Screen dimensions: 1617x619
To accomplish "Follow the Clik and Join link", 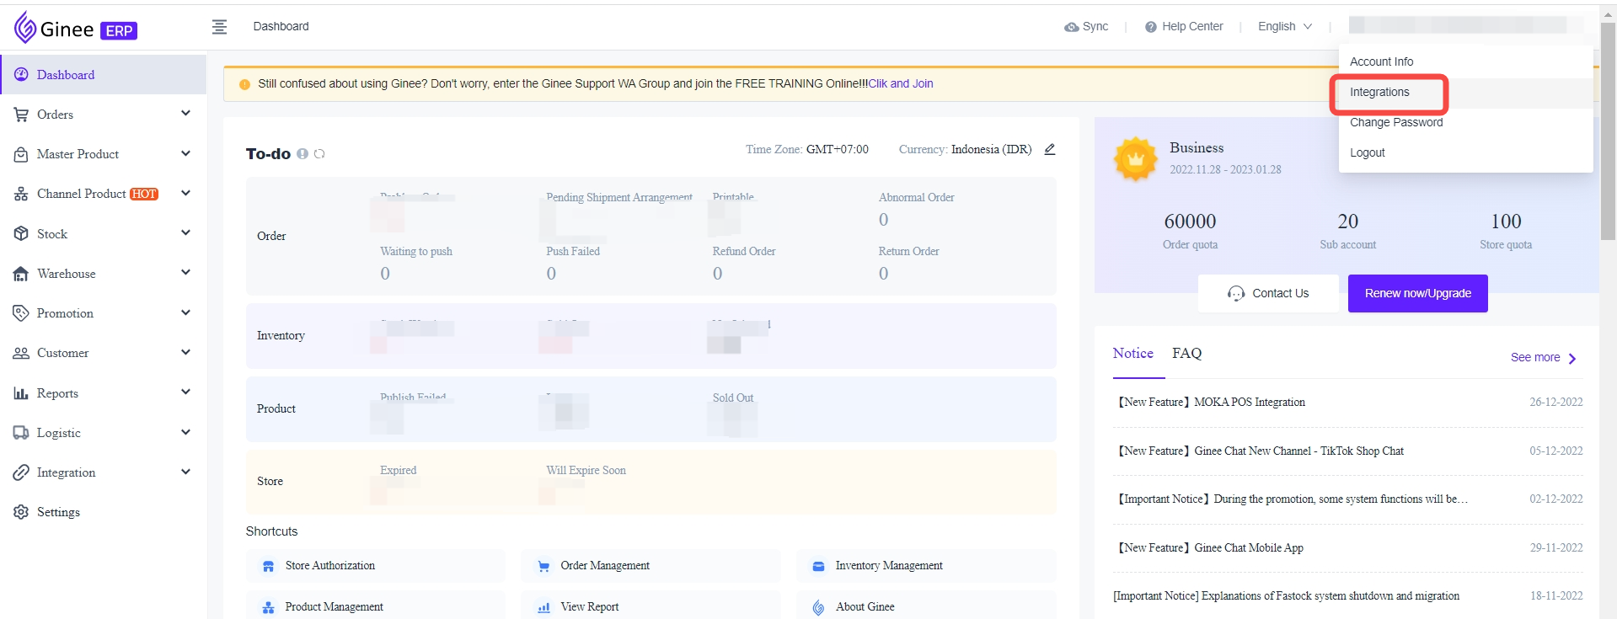I will click(x=901, y=84).
